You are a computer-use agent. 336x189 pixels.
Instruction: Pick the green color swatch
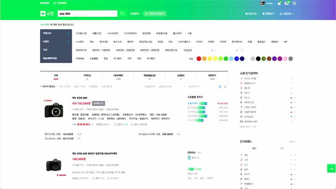coord(226,59)
